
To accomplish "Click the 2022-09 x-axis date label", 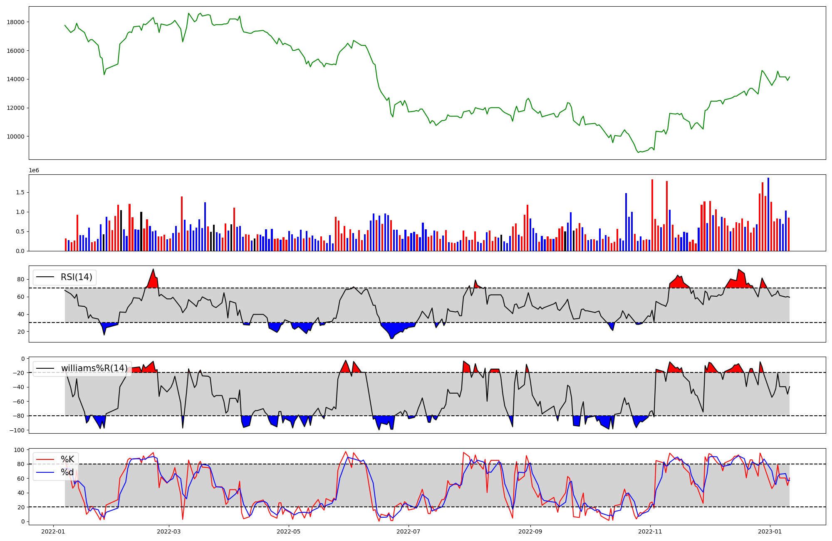I will coord(530,531).
